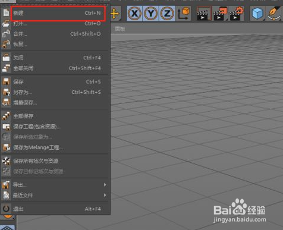
Task: Click the export icon beside 导出
Action: [x=6, y=185]
